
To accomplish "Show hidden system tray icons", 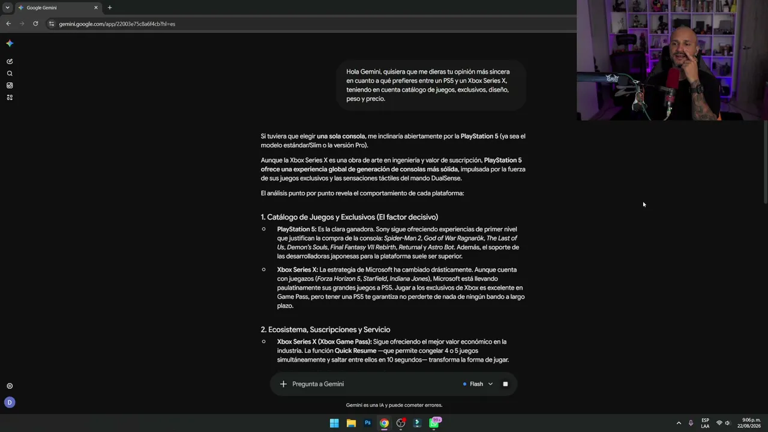I will click(679, 423).
